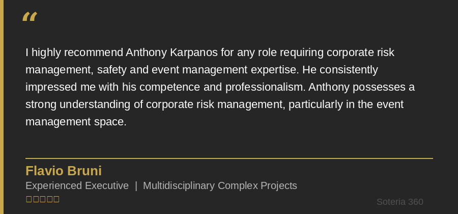Click the fifth rating star box

coord(56,199)
